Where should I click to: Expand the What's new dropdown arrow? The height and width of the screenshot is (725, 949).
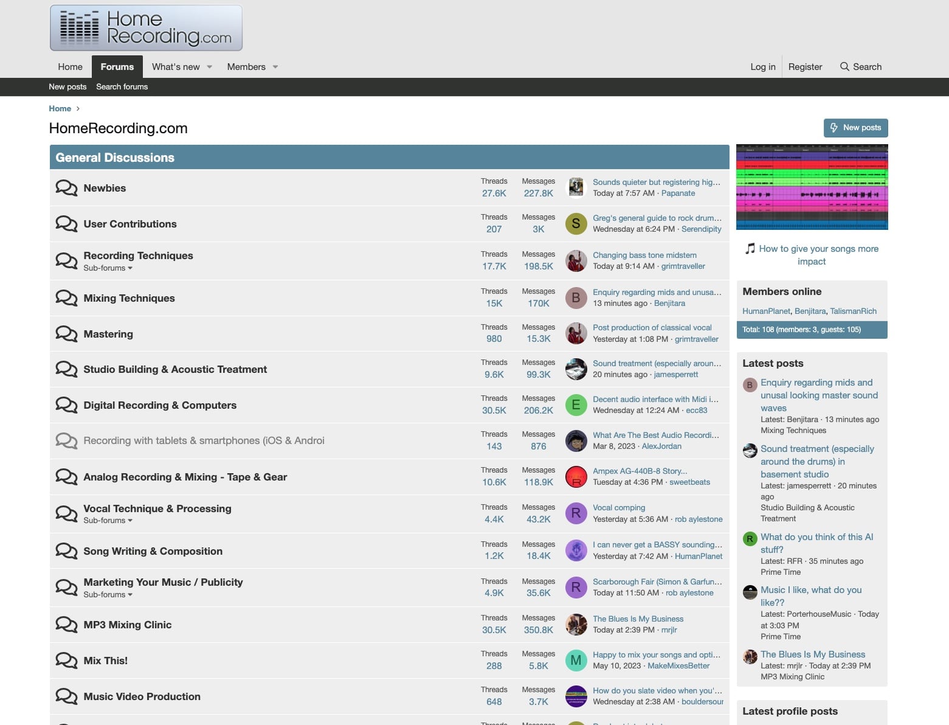pyautogui.click(x=209, y=67)
